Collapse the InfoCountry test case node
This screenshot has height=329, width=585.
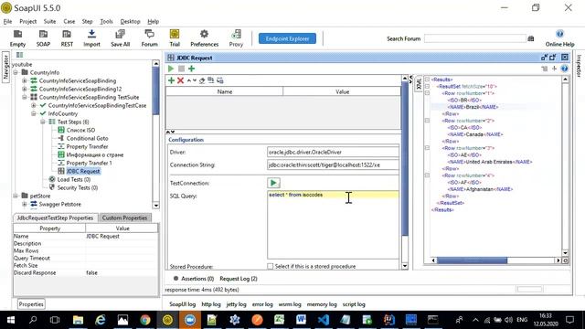34,113
